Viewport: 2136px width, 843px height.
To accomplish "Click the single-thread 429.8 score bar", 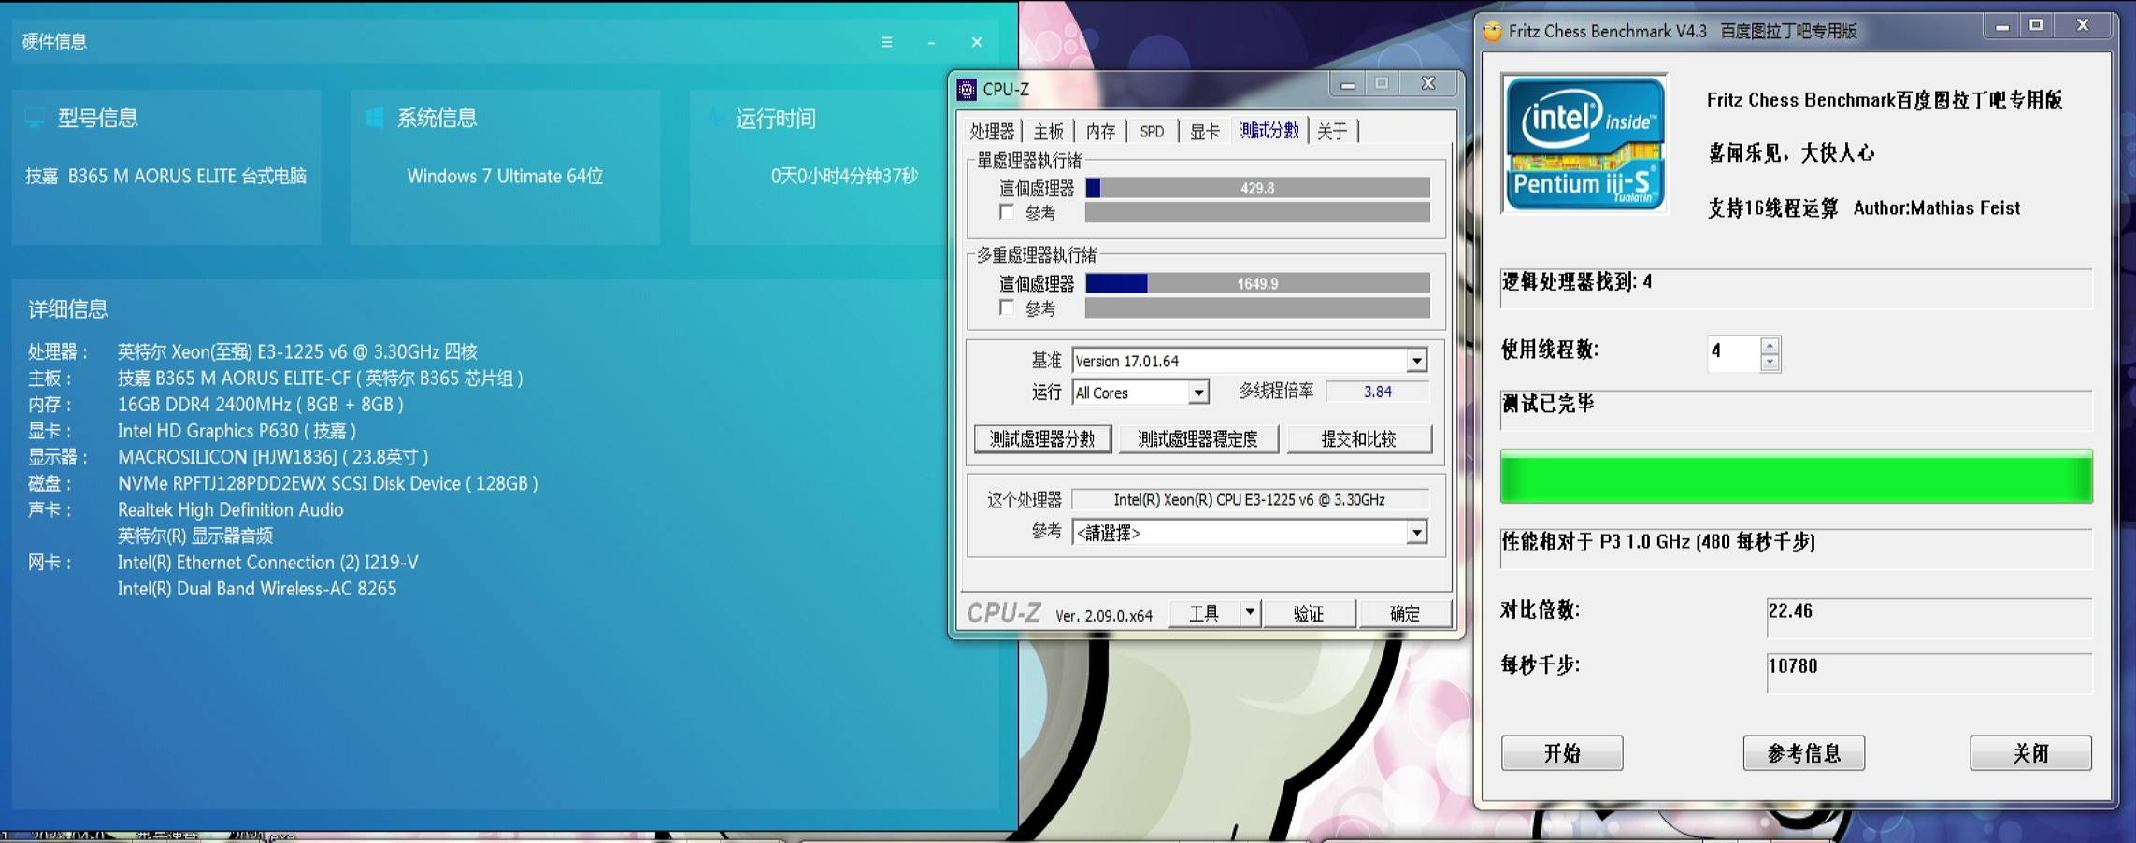I will (x=1257, y=188).
